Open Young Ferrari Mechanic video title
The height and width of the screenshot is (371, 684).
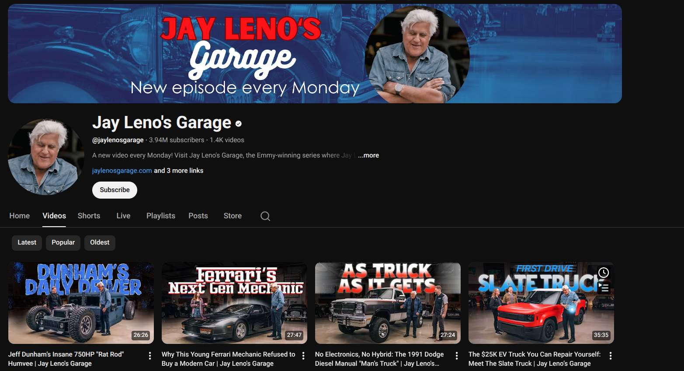(228, 359)
